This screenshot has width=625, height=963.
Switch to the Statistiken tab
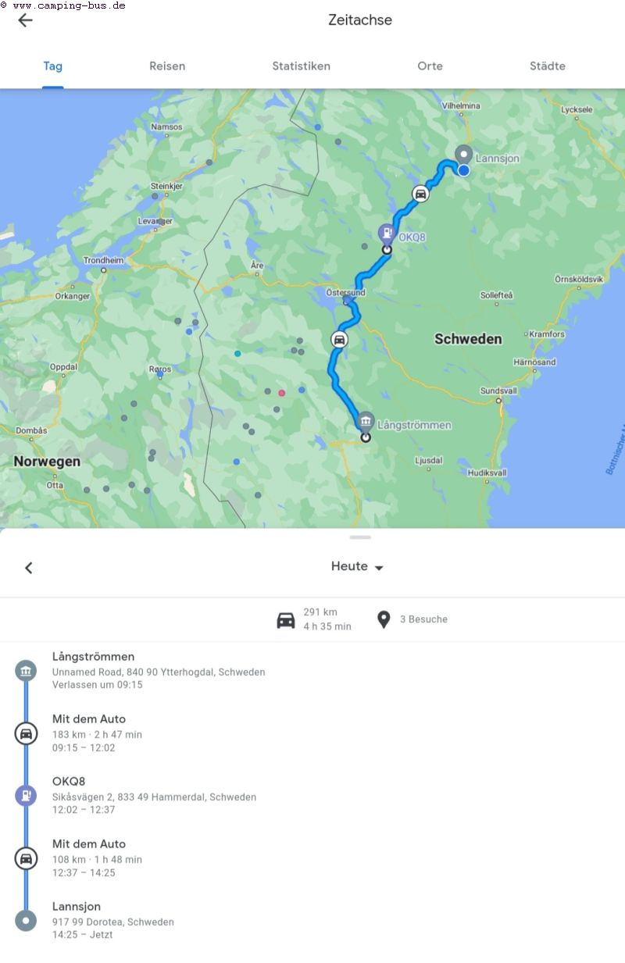(301, 66)
